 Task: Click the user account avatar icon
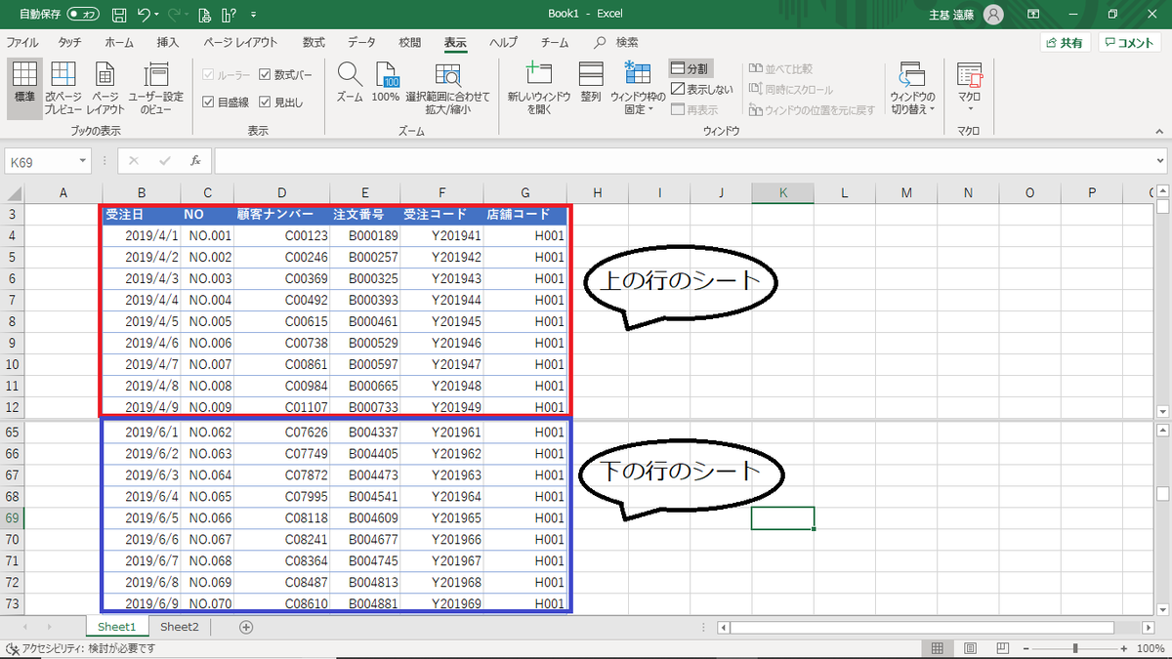pyautogui.click(x=993, y=15)
